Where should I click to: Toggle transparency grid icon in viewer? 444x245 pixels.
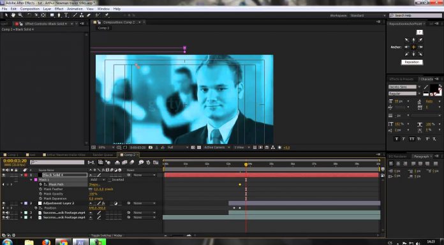[x=199, y=148]
